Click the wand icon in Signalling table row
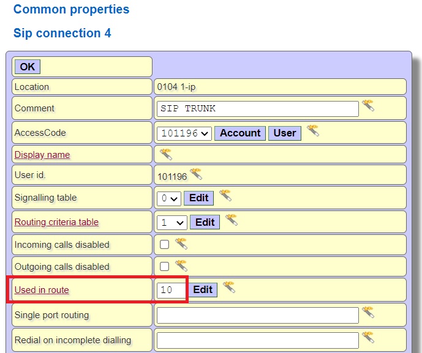The image size is (422, 353). 225,196
